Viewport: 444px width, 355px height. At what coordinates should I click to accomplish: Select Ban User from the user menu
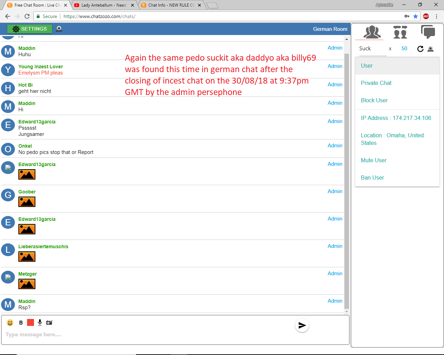click(x=372, y=177)
